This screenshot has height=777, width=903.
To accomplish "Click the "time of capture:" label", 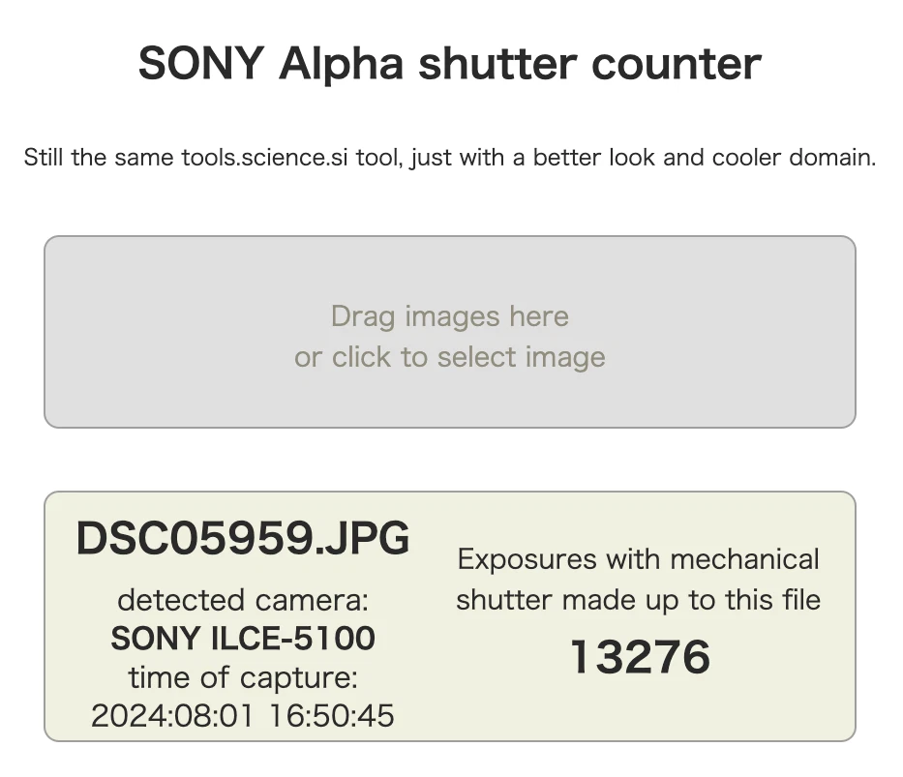I will click(242, 676).
